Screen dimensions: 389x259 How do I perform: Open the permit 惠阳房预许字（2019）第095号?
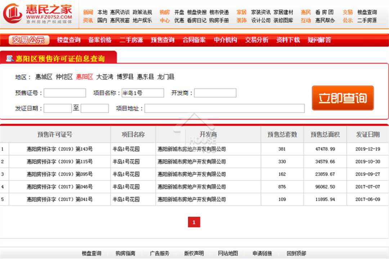(59, 174)
